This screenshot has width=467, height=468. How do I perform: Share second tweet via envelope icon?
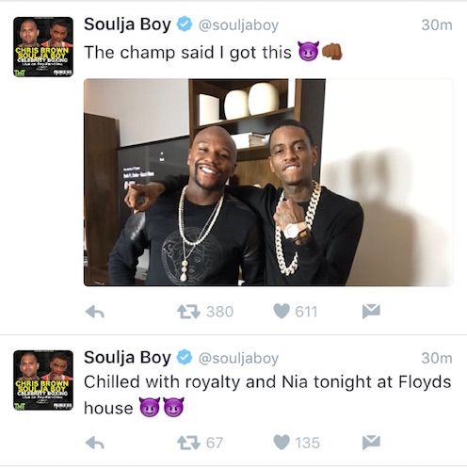click(x=371, y=443)
